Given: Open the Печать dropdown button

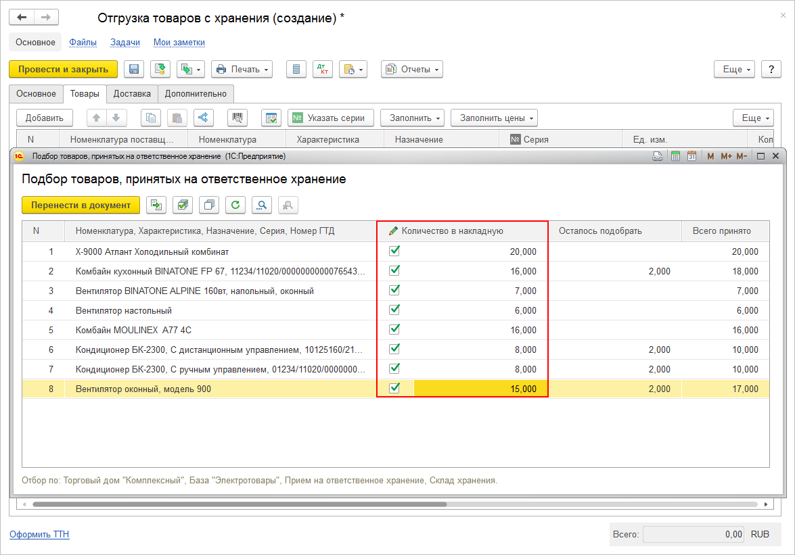Looking at the screenshot, I should (x=242, y=70).
